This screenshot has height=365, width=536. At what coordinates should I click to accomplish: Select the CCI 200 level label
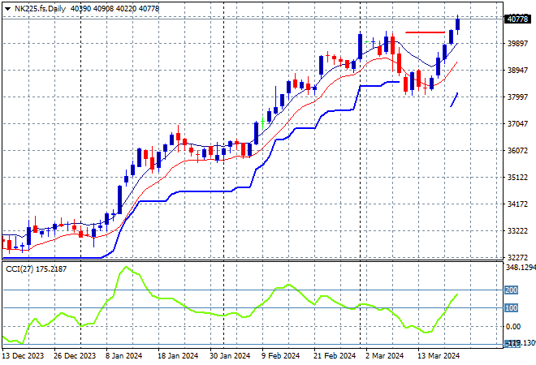coord(512,290)
